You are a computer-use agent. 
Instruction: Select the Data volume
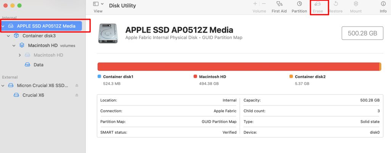tap(39, 65)
